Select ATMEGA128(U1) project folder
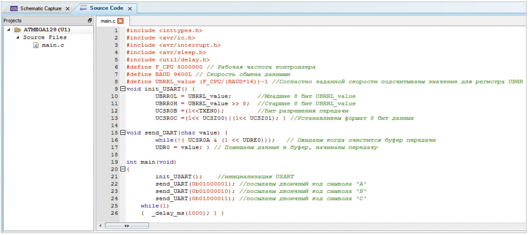This screenshot has width=528, height=235. (47, 29)
